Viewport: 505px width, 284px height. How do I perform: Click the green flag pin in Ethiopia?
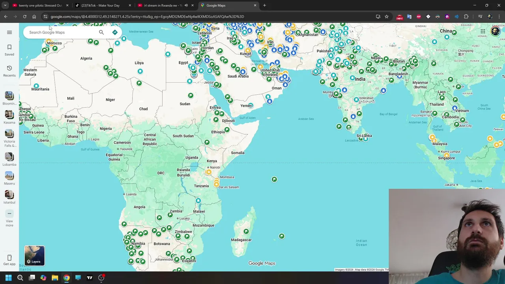tap(227, 129)
